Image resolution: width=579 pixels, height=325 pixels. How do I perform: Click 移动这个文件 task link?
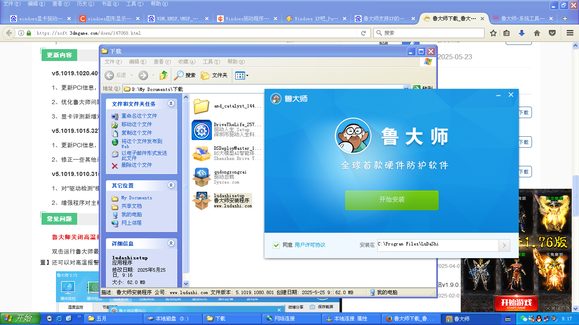(x=136, y=124)
